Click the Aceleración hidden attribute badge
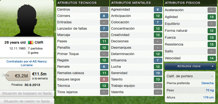Image resolution: width=218 pixels, height=104 pixels. (212, 10)
